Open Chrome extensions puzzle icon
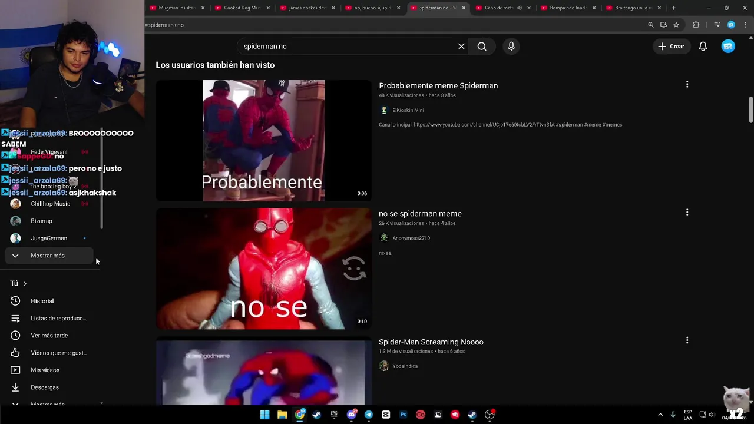 coord(696,25)
